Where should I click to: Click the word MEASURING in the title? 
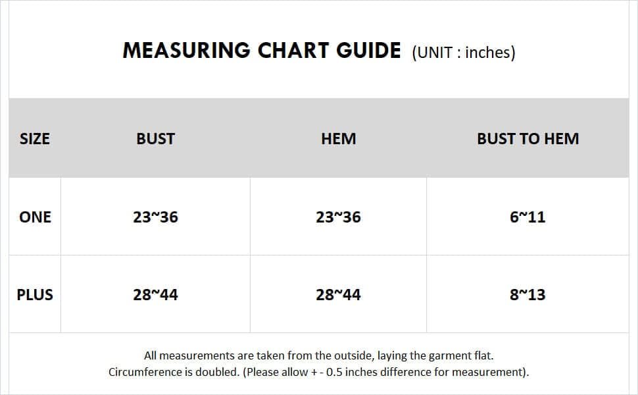tap(187, 51)
